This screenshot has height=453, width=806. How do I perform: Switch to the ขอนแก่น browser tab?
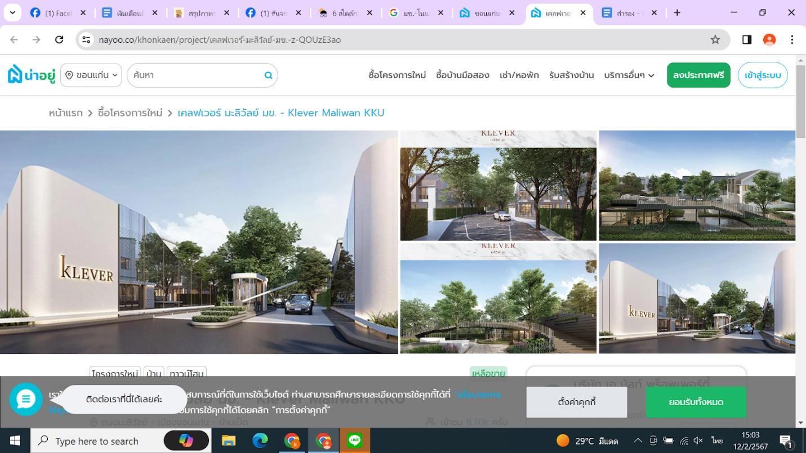point(487,12)
